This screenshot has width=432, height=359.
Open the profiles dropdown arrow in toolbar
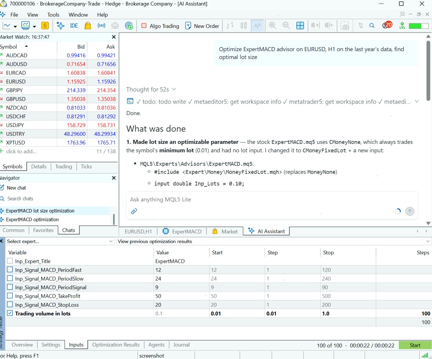(34, 26)
